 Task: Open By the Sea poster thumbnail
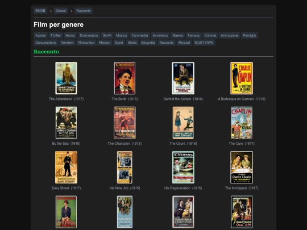coord(66,123)
